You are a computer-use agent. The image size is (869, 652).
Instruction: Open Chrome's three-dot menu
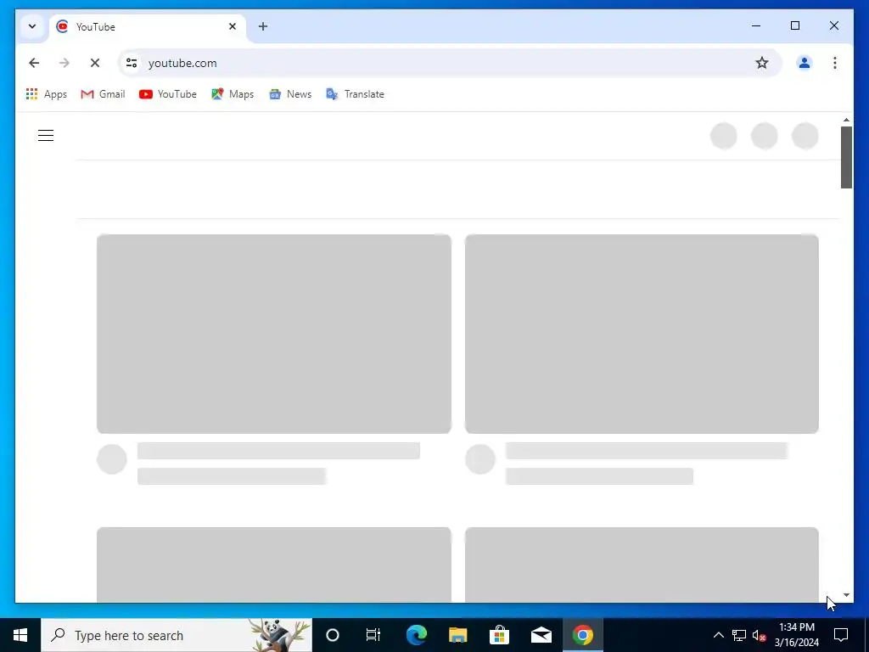tap(835, 63)
